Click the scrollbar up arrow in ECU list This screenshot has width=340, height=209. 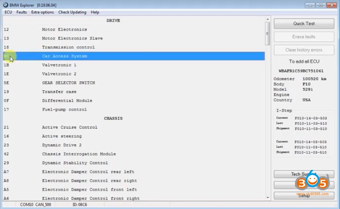268,19
